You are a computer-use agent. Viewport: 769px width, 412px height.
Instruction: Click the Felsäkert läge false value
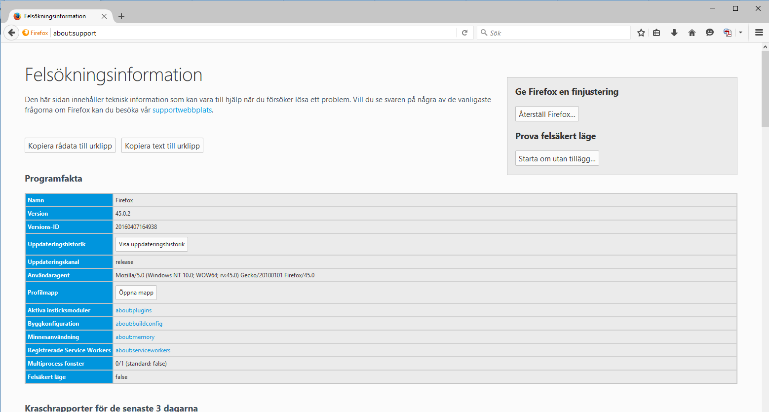pos(121,377)
